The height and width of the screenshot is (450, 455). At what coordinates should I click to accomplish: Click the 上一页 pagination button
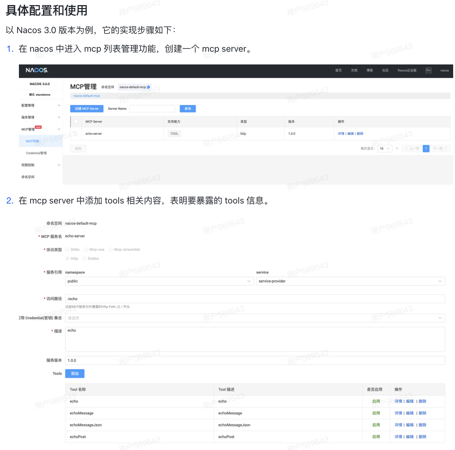[412, 149]
